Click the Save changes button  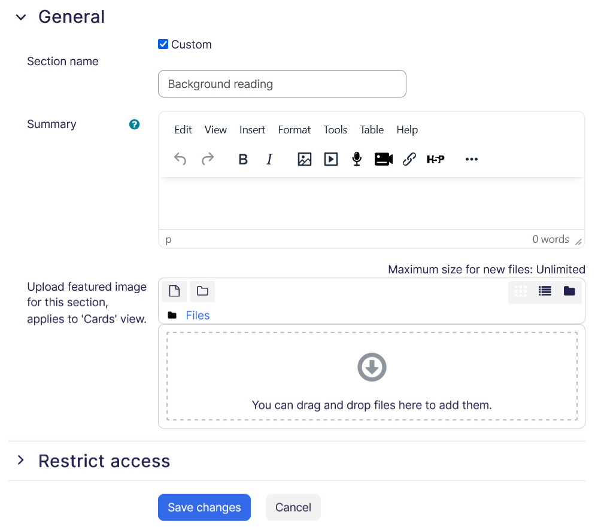(x=204, y=507)
